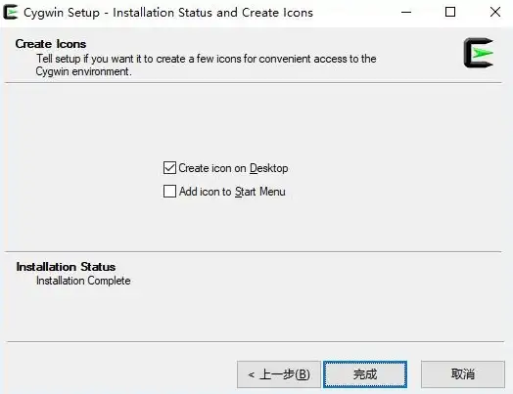Click the 'Create Icons' heading
The image size is (513, 394).
coord(51,44)
